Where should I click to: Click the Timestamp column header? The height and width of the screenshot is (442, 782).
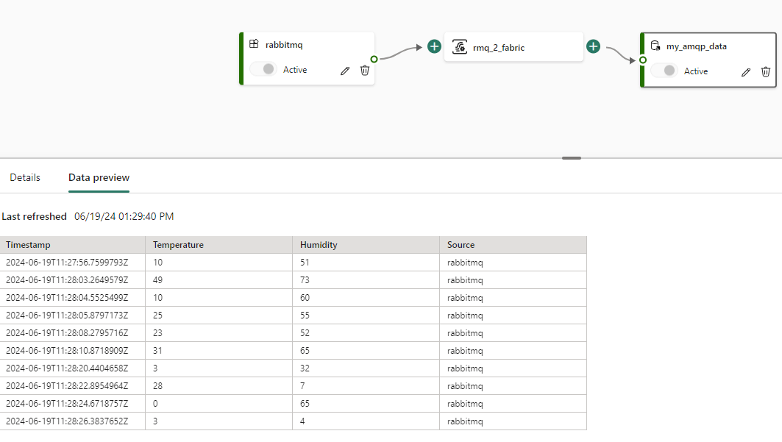click(x=28, y=245)
